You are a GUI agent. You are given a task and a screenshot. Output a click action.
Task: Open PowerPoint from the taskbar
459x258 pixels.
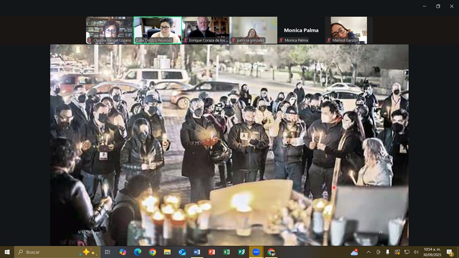pos(212,252)
